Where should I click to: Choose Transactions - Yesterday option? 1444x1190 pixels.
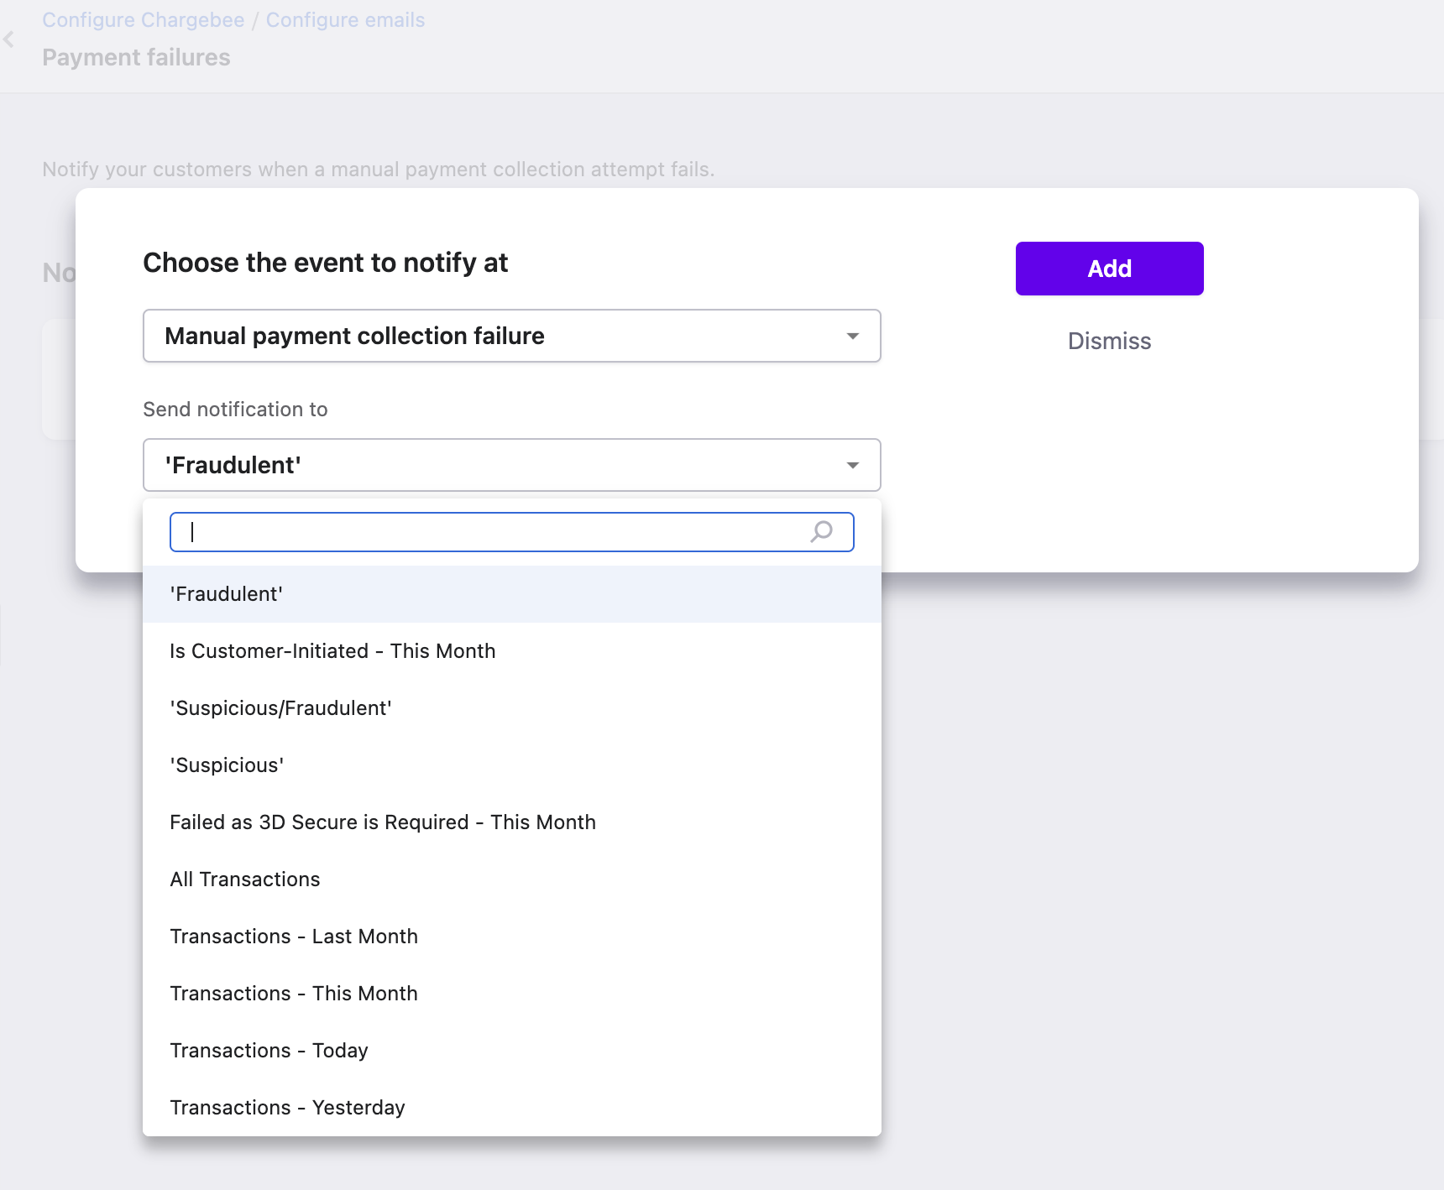[287, 1108]
